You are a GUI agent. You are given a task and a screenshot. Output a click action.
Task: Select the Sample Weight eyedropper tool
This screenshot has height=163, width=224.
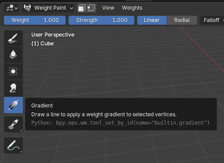point(13,124)
